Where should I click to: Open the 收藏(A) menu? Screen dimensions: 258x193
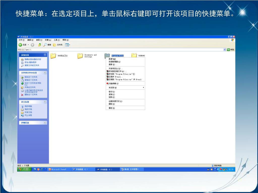pyautogui.click(x=48, y=40)
